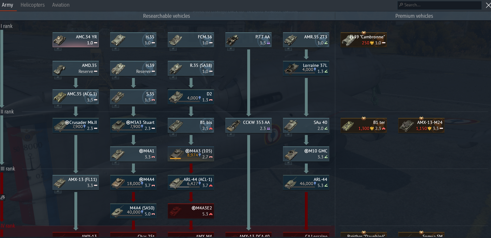Select the M10 GMC tank destroyer
The height and width of the screenshot is (238, 491).
306,154
